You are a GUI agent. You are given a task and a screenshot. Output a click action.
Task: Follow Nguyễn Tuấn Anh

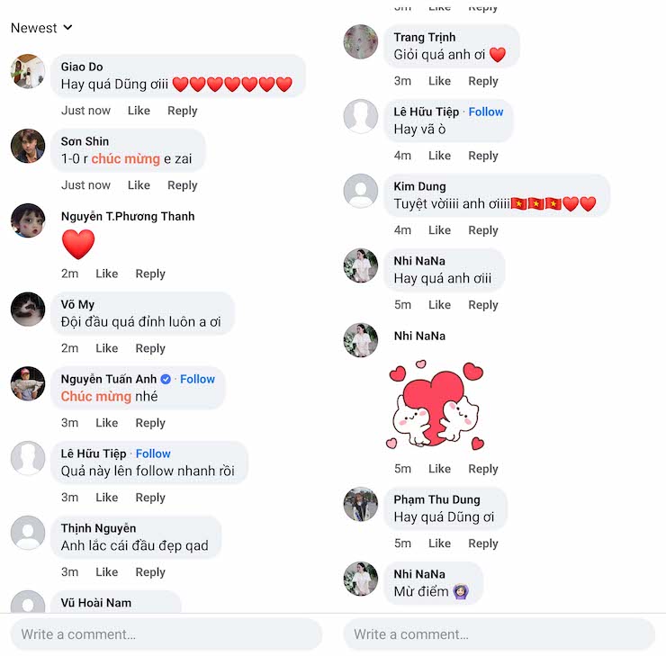197,379
